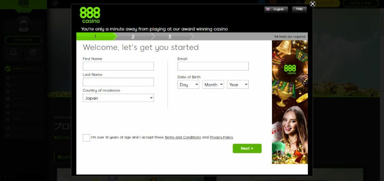Viewport: 384px width, 181px height.
Task: Click the "Country of residence" label
Action: tap(101, 91)
